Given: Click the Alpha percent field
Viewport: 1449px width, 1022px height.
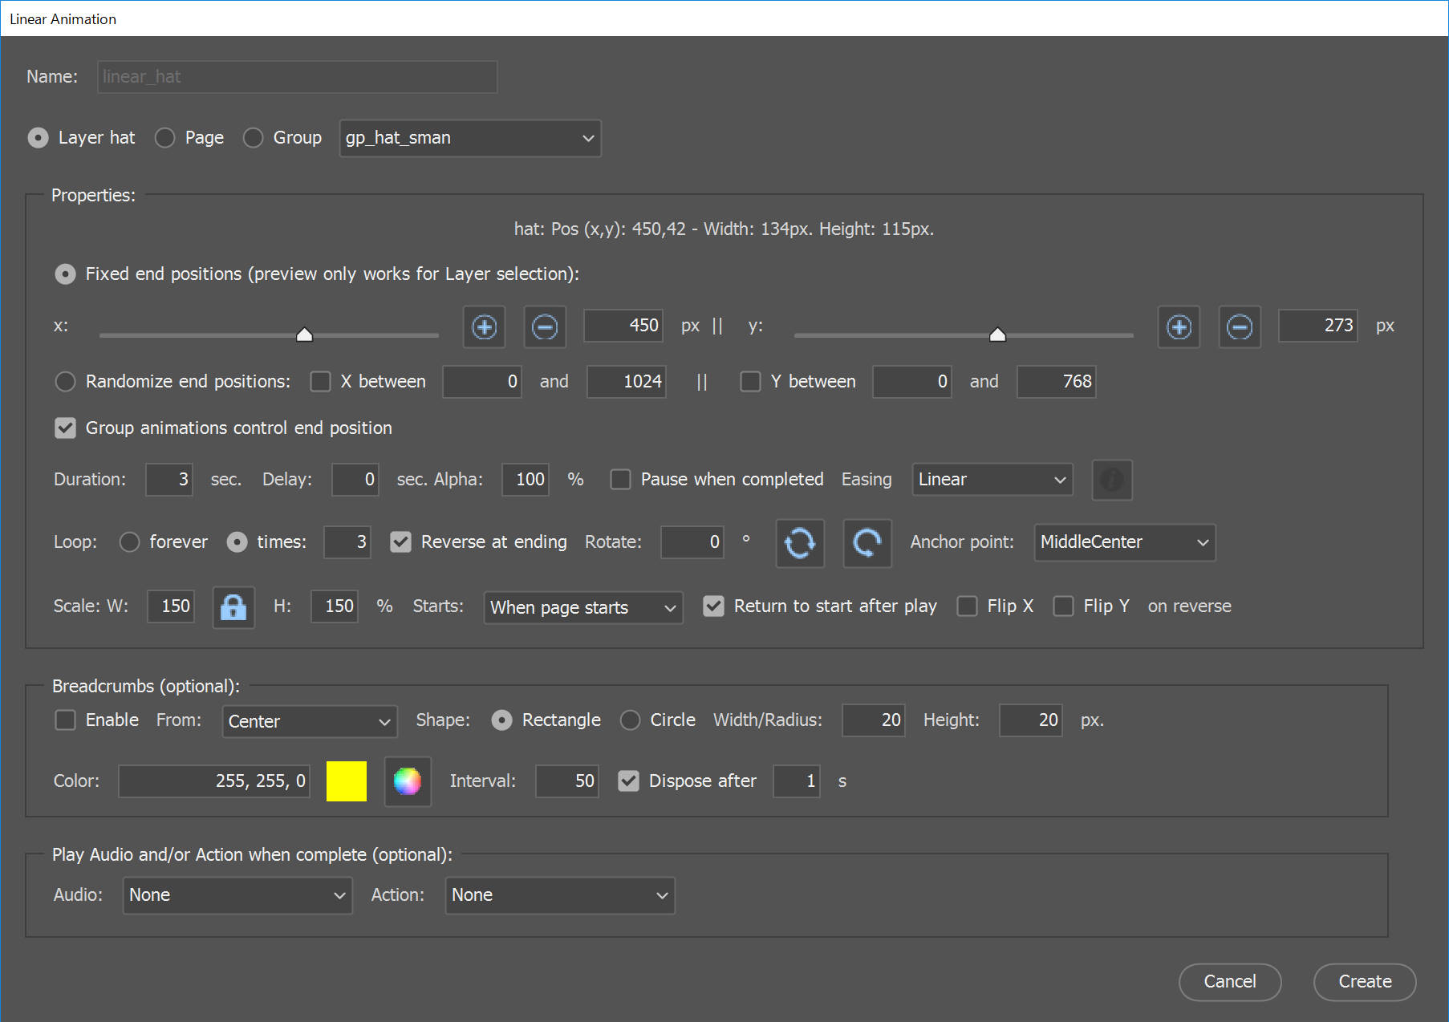Looking at the screenshot, I should 526,480.
